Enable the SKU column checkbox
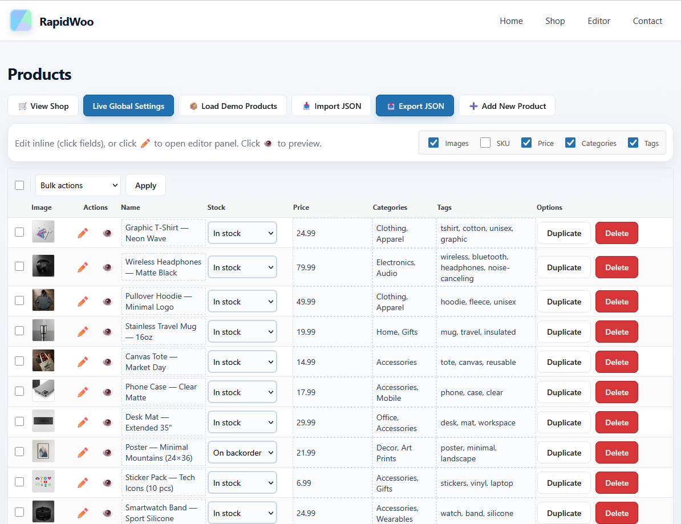 (x=485, y=143)
